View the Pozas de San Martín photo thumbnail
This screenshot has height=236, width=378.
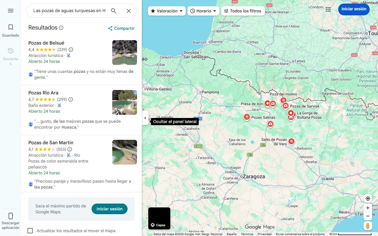[124, 152]
